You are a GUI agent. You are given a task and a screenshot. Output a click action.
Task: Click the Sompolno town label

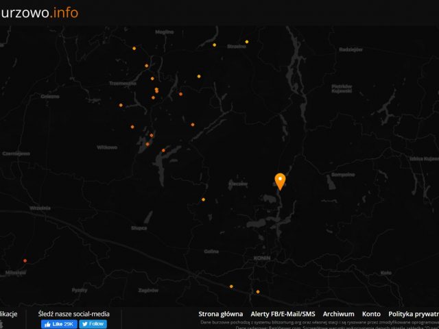pyautogui.click(x=342, y=175)
